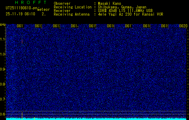Click the kHz axis unit label
This screenshot has height=120, width=189.
(3, 24)
